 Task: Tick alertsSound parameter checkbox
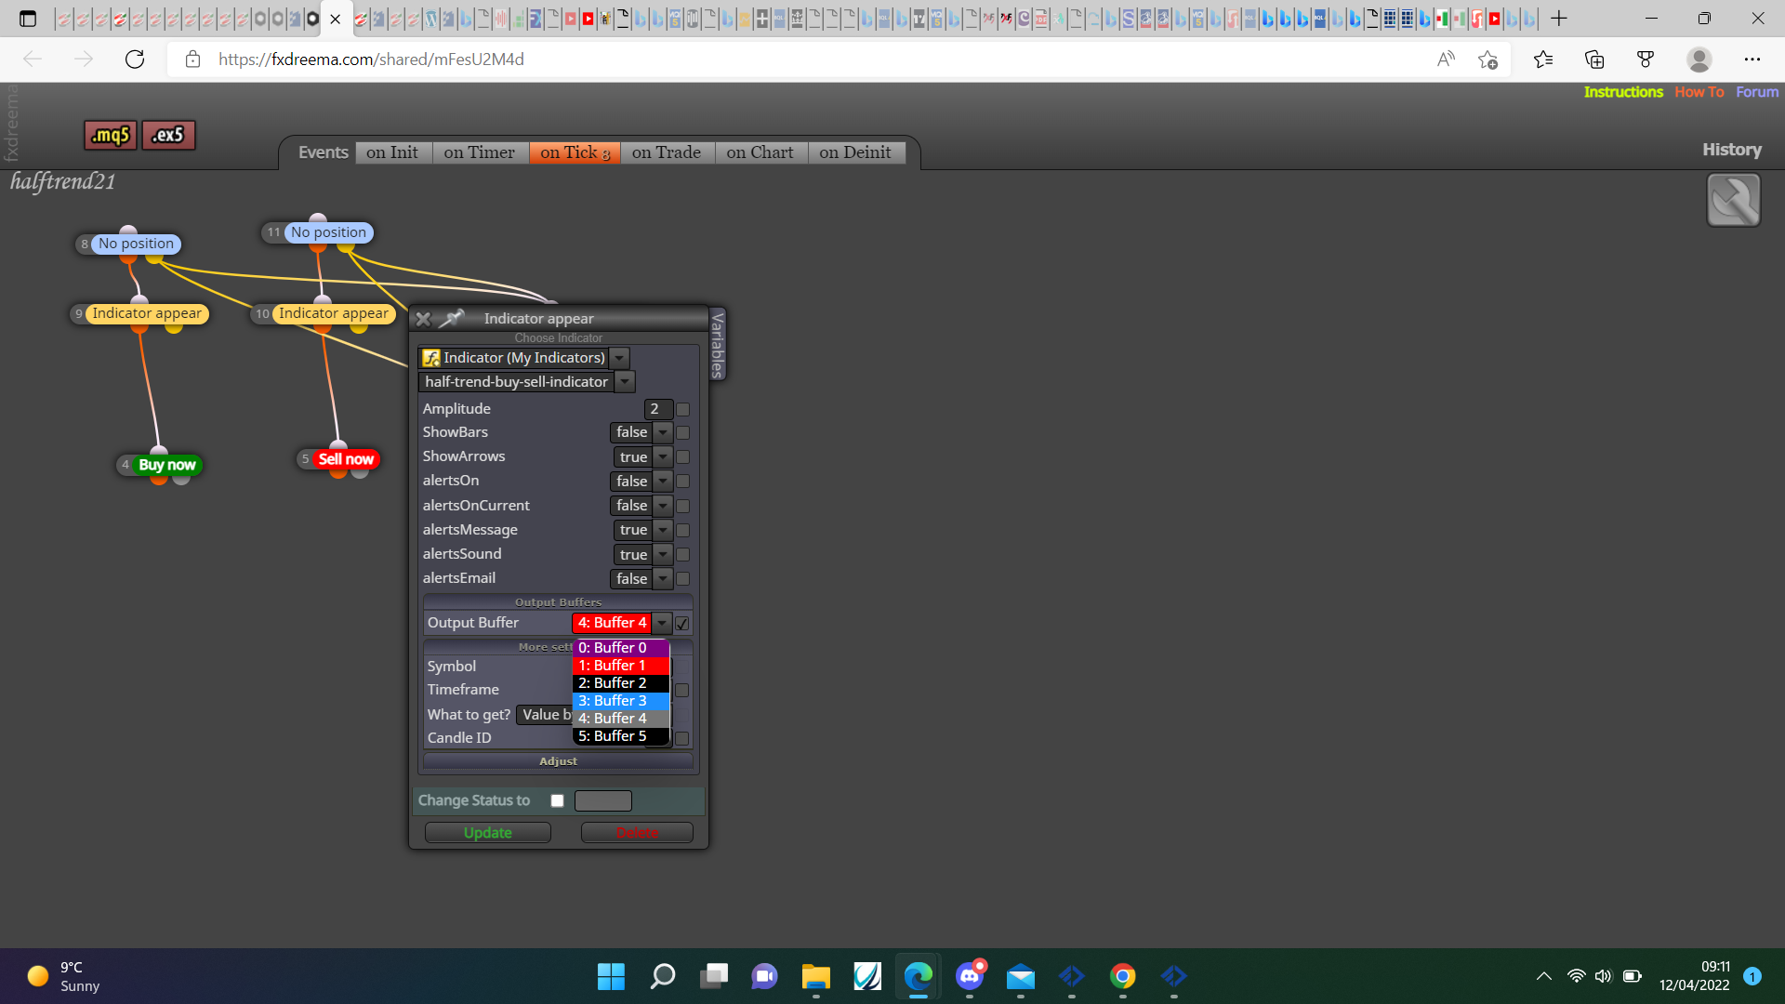pos(683,554)
